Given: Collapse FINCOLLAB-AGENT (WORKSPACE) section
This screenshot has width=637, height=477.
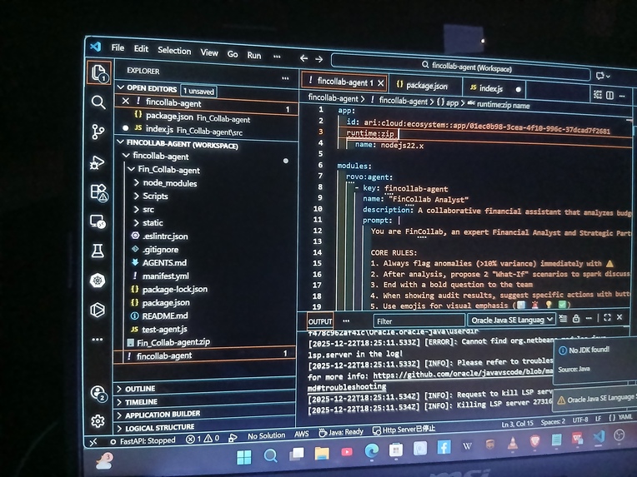Looking at the screenshot, I should pyautogui.click(x=120, y=142).
